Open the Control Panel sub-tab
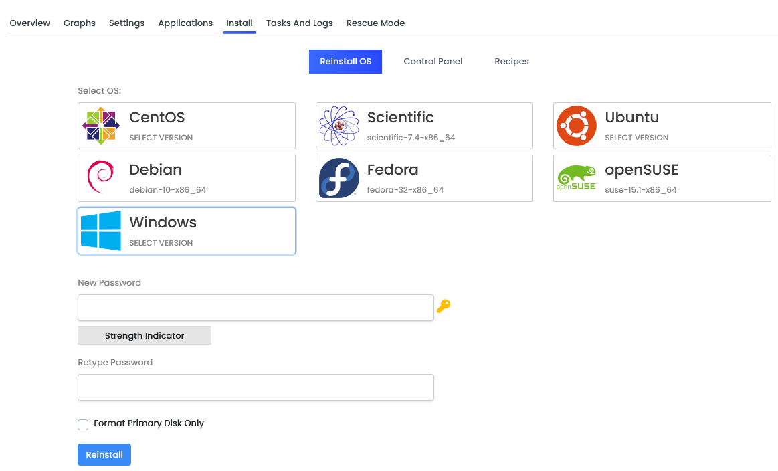778x471 pixels. click(x=433, y=62)
